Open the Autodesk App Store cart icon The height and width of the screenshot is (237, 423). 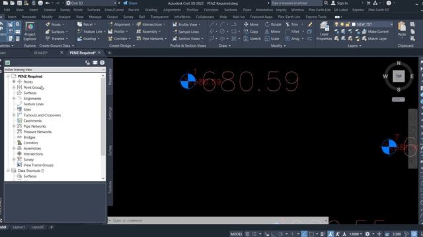(369, 3)
